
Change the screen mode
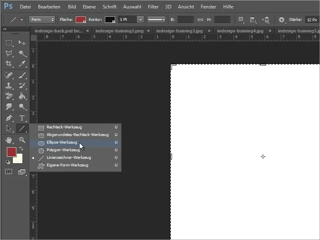click(22, 172)
